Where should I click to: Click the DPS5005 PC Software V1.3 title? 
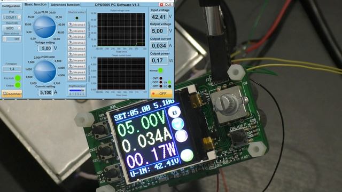[117, 5]
